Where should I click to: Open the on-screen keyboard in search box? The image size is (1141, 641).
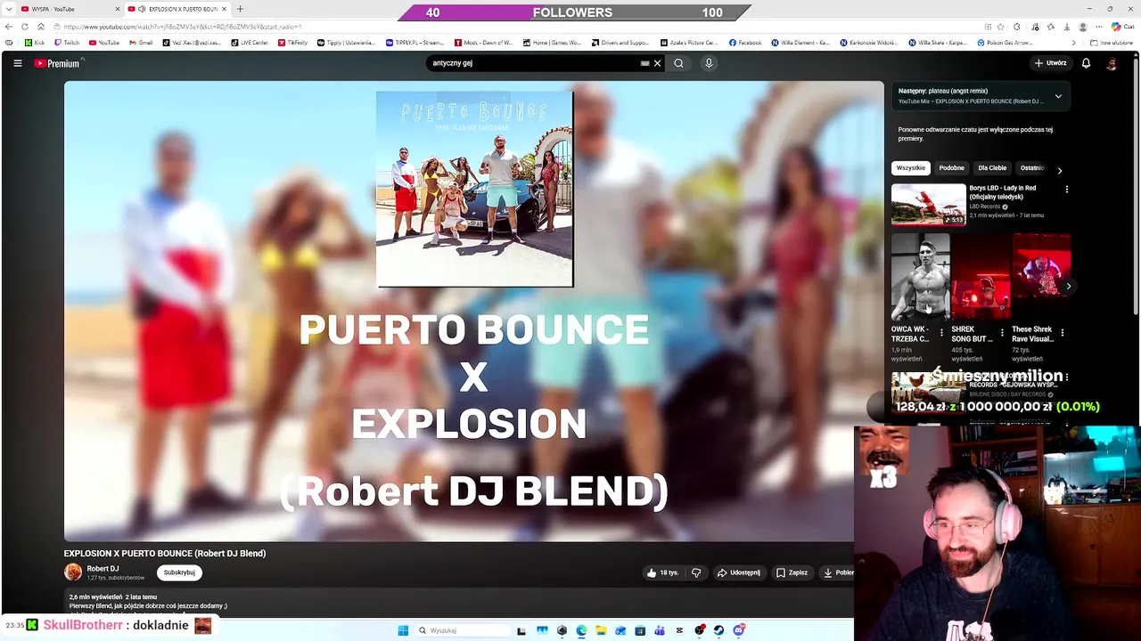(x=644, y=63)
